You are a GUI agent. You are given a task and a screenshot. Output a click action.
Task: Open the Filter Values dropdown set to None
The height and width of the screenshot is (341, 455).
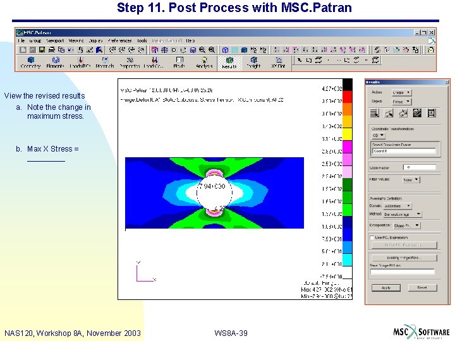click(x=411, y=180)
